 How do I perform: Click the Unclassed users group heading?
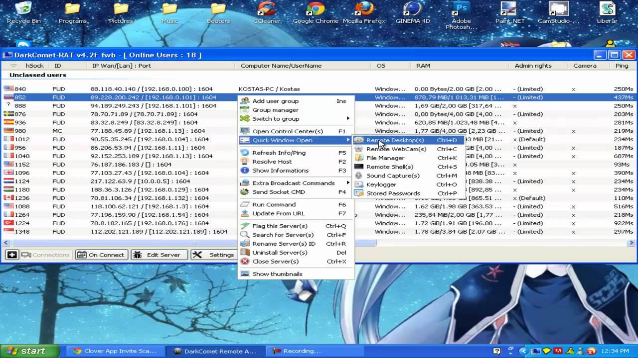click(38, 75)
